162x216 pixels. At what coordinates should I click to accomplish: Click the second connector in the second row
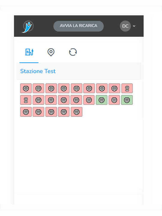38,100
